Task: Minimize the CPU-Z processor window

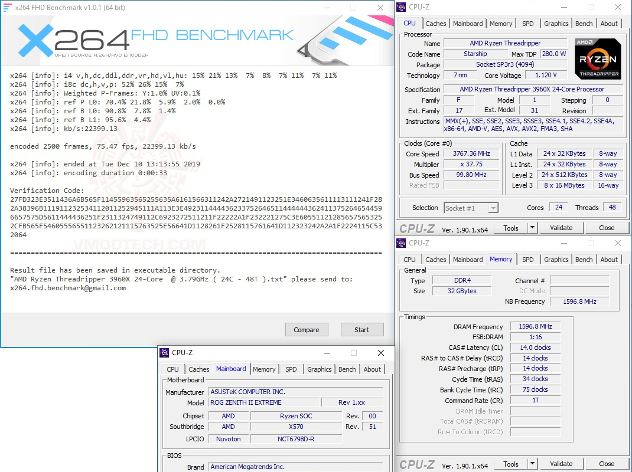Action: coord(564,7)
